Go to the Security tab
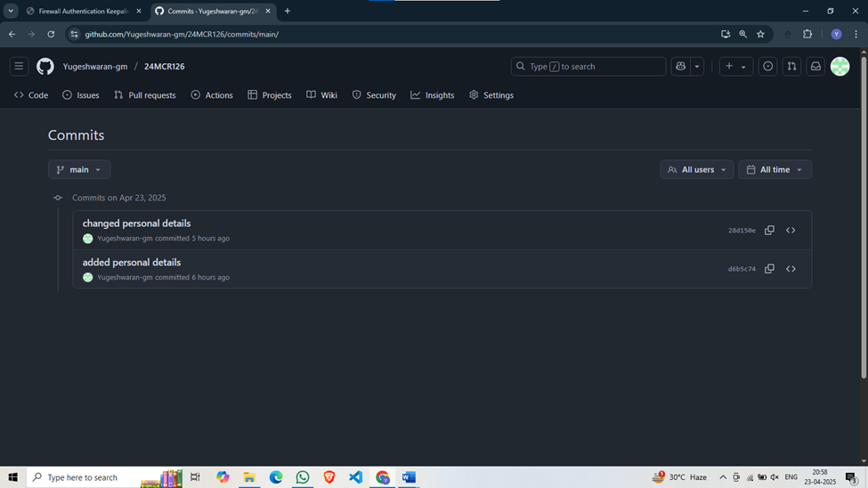The width and height of the screenshot is (868, 488). [x=374, y=95]
